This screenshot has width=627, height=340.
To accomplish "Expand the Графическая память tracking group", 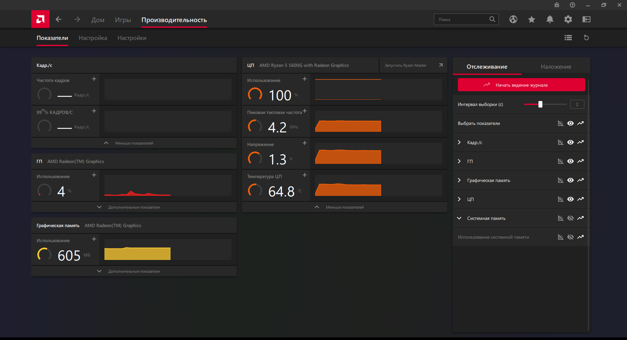I will (459, 180).
